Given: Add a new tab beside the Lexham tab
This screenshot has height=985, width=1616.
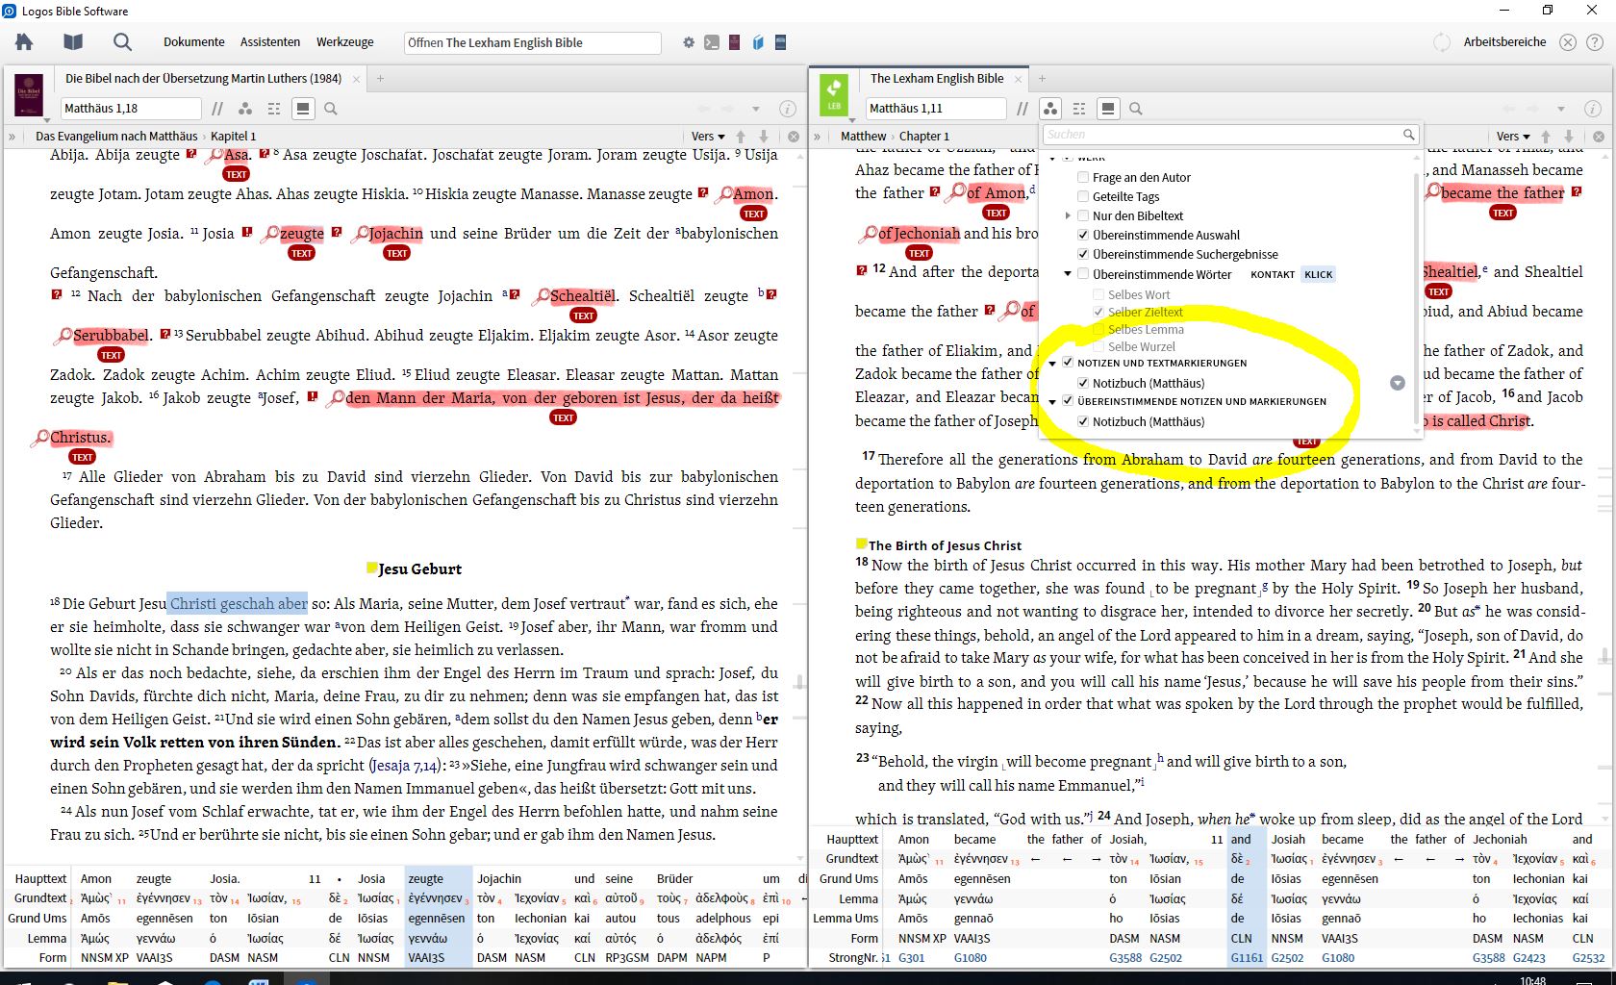Looking at the screenshot, I should click(x=1042, y=79).
